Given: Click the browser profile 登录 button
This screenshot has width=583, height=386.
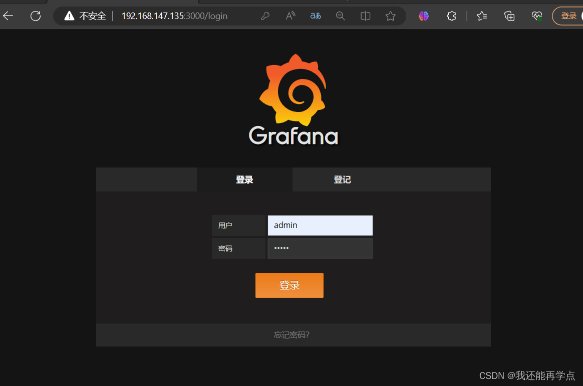Looking at the screenshot, I should (x=568, y=16).
